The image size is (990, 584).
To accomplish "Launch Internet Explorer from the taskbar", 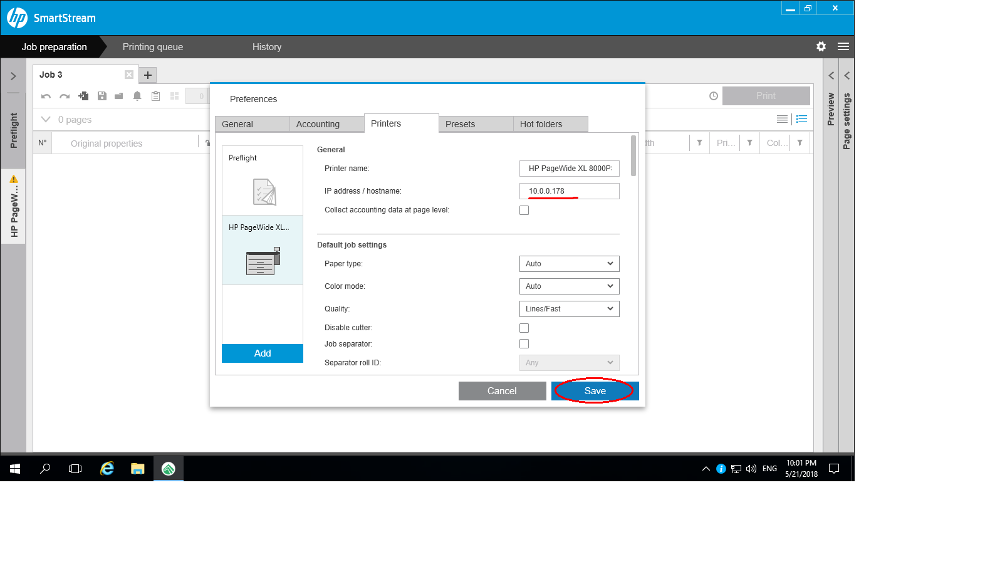I will (107, 469).
